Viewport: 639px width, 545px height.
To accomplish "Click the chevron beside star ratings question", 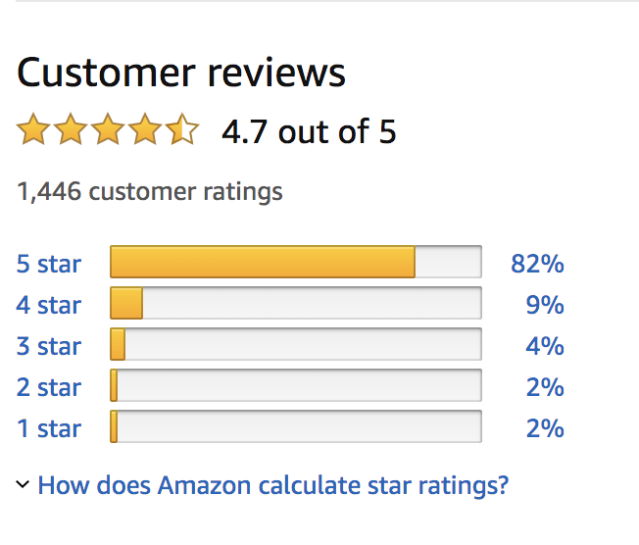I will [x=23, y=484].
